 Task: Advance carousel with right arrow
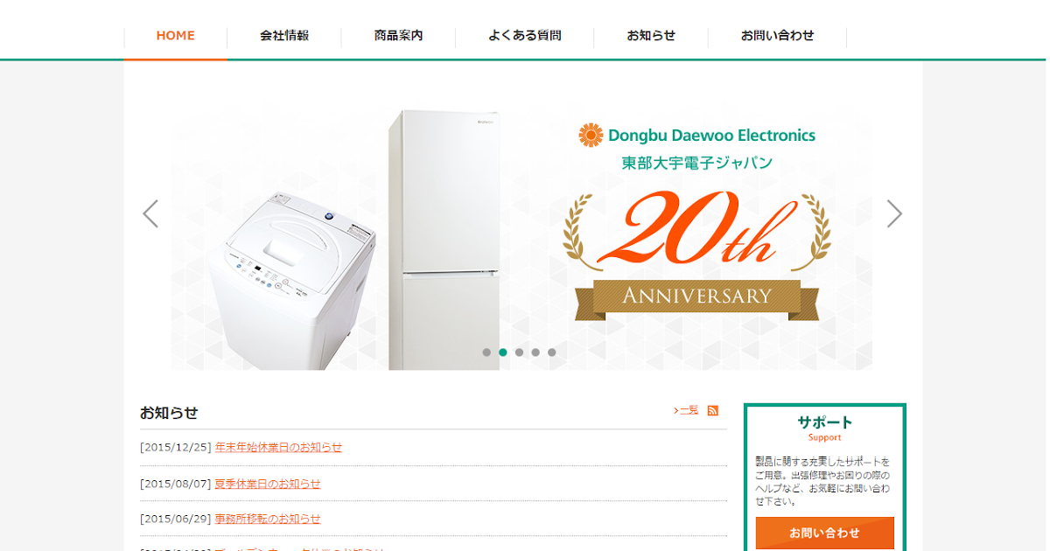point(894,213)
